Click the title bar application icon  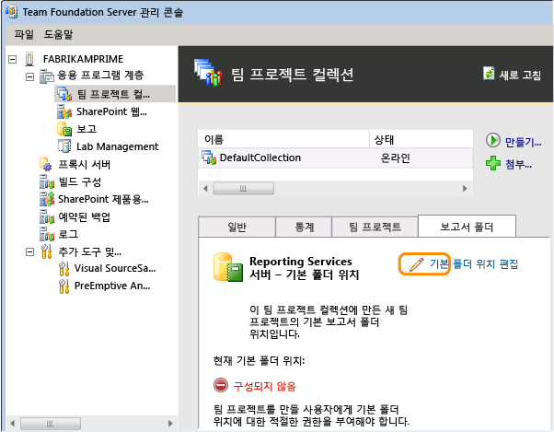(11, 11)
